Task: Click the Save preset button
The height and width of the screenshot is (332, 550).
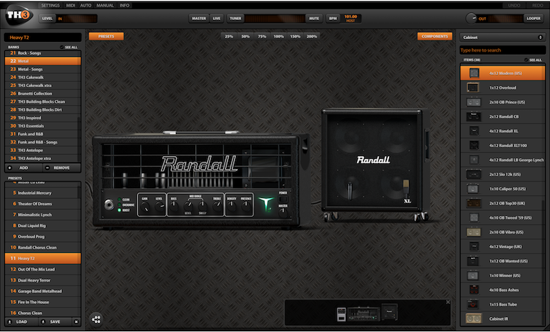Action: coord(55,322)
